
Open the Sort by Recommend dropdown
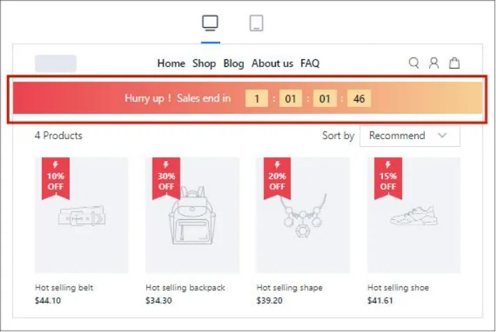pyautogui.click(x=410, y=136)
